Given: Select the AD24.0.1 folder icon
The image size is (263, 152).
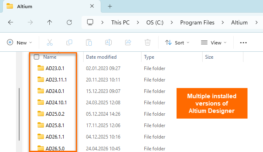Looking at the screenshot, I should pos(41,91).
